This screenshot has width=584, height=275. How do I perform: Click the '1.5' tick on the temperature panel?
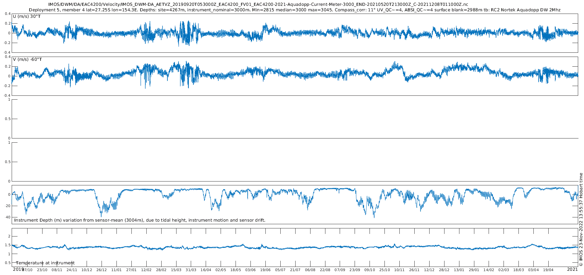[x=7, y=245]
